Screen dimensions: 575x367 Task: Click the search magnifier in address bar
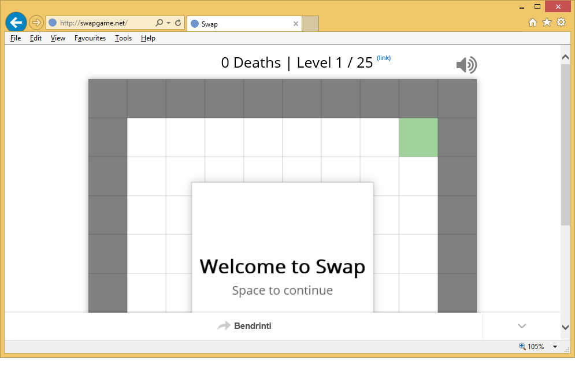pyautogui.click(x=159, y=23)
